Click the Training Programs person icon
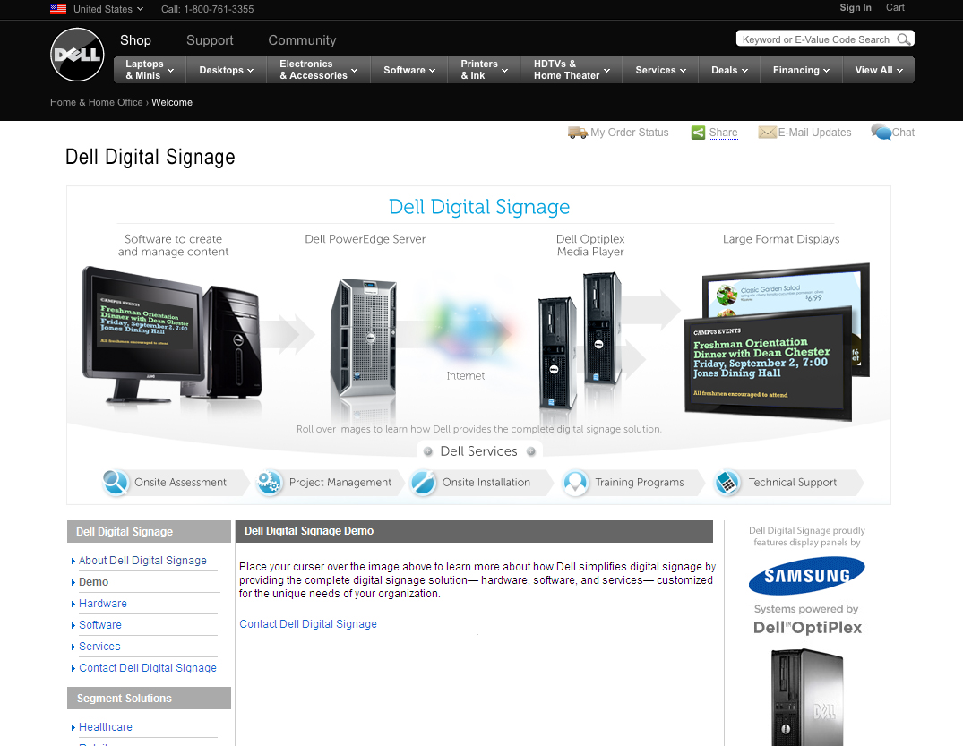Screen dimensions: 963x746 575,483
